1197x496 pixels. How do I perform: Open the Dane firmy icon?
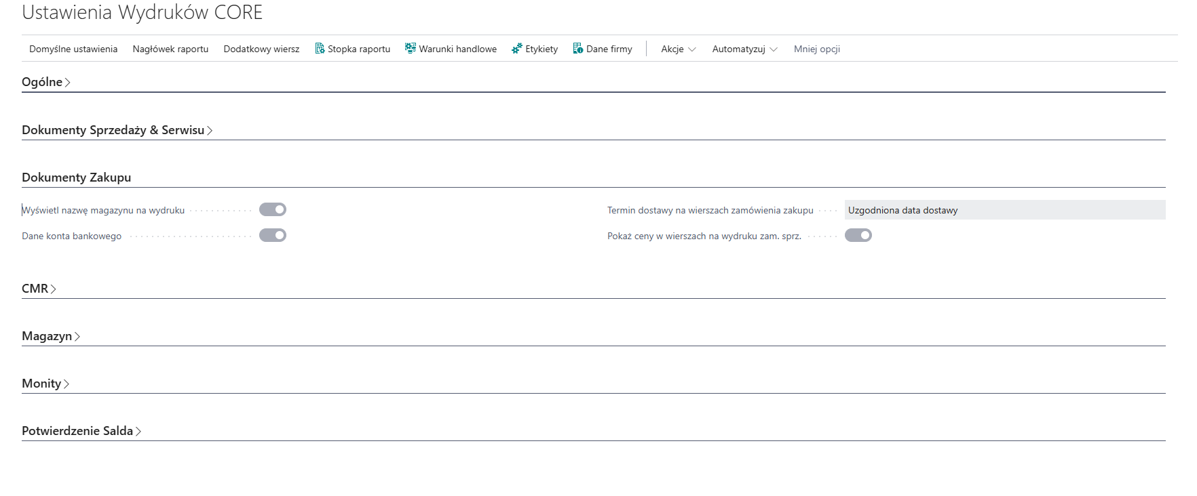pos(577,49)
